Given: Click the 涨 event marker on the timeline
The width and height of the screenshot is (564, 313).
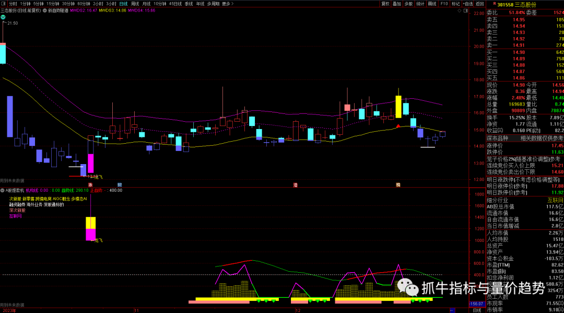Looking at the screenshot, I should (90, 185).
